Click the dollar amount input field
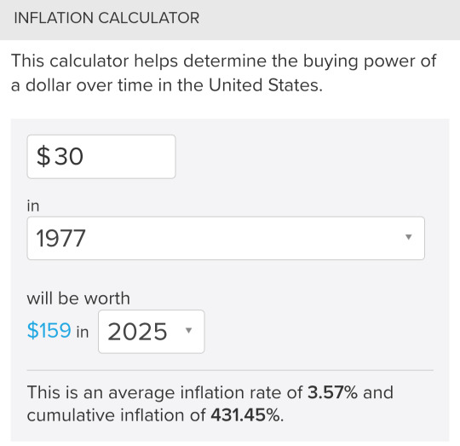Screen dimensions: 460x446 point(101,157)
